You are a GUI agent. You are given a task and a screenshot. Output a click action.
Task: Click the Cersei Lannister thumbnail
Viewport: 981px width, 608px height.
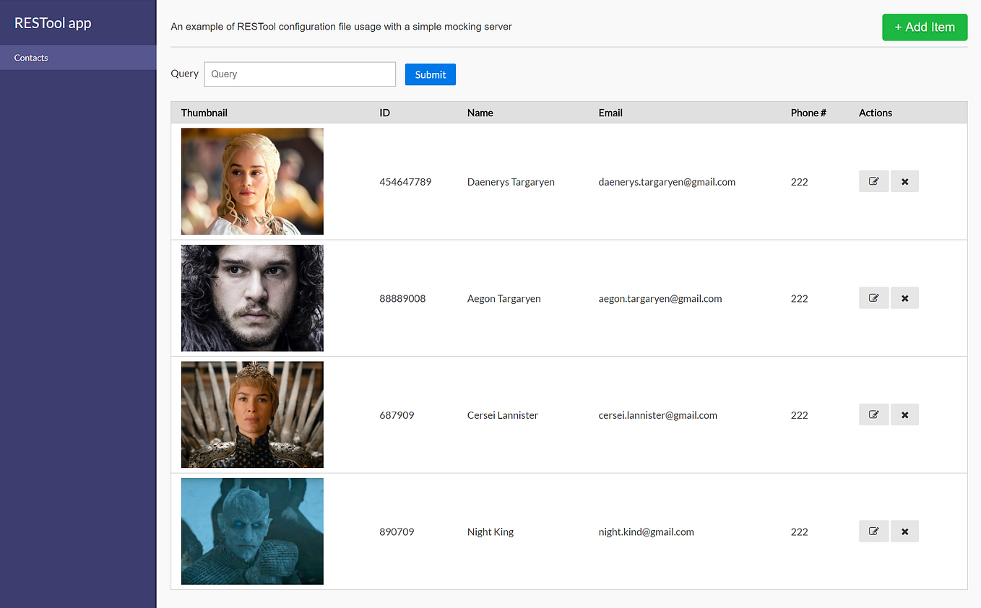click(x=251, y=414)
